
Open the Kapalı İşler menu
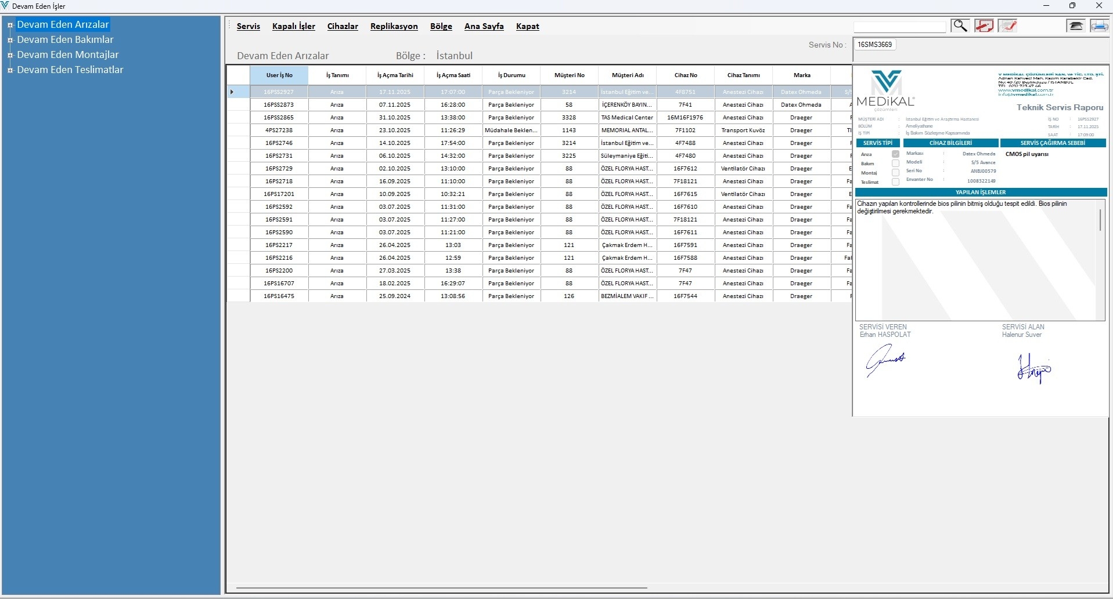pos(294,27)
